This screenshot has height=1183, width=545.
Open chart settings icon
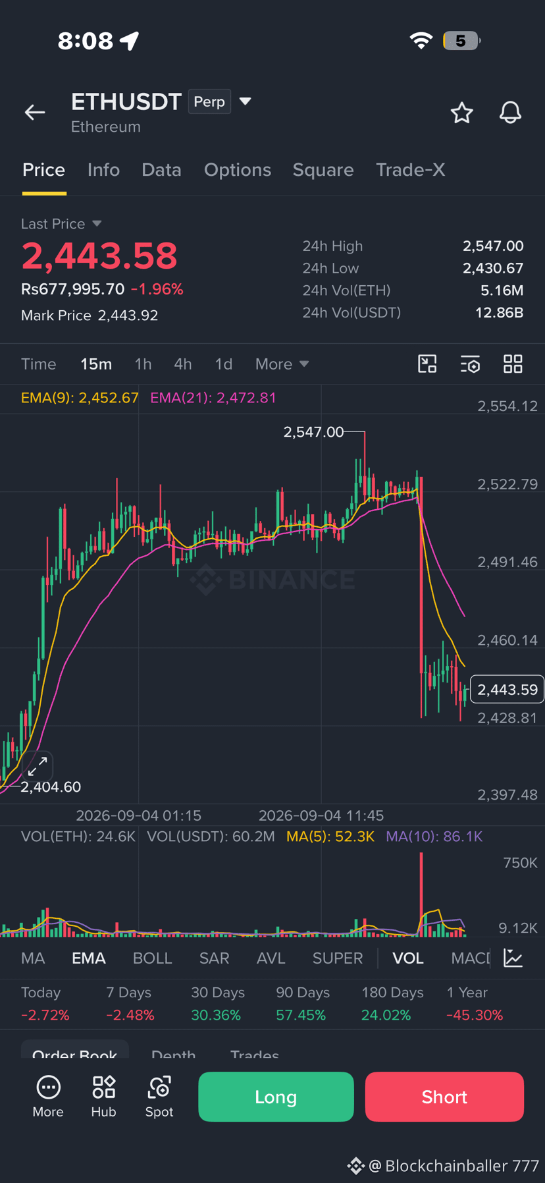tap(470, 364)
